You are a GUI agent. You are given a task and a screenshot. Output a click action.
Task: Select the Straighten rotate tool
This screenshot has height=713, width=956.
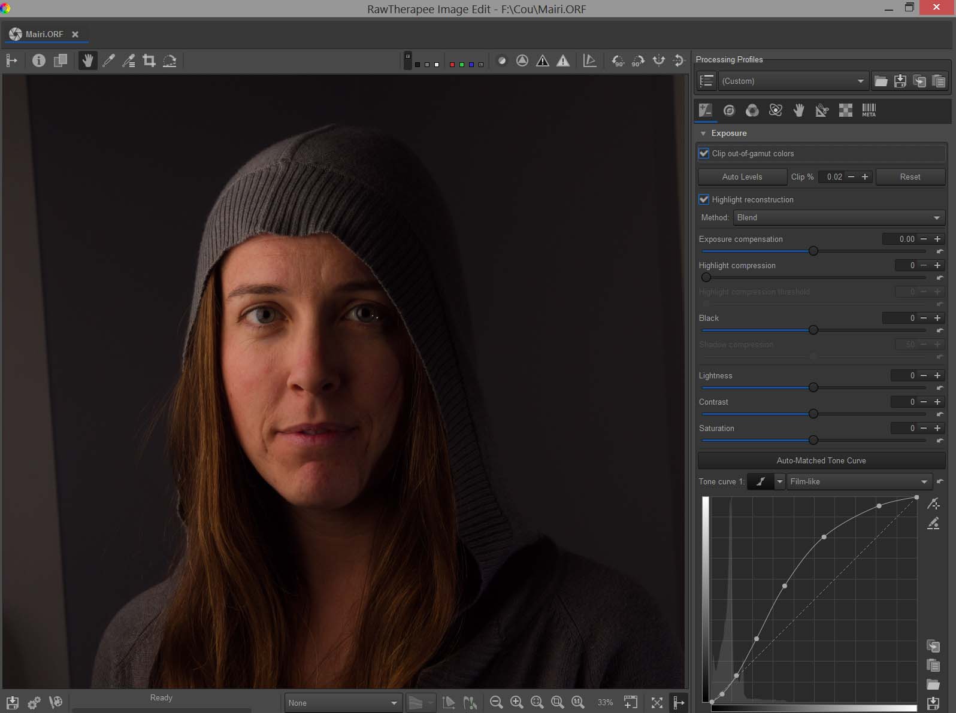point(170,60)
